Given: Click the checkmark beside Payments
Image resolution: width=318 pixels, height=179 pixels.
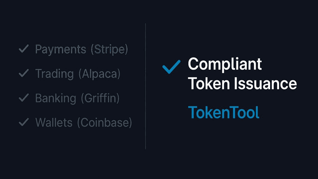Looking at the screenshot, I should 24,49.
